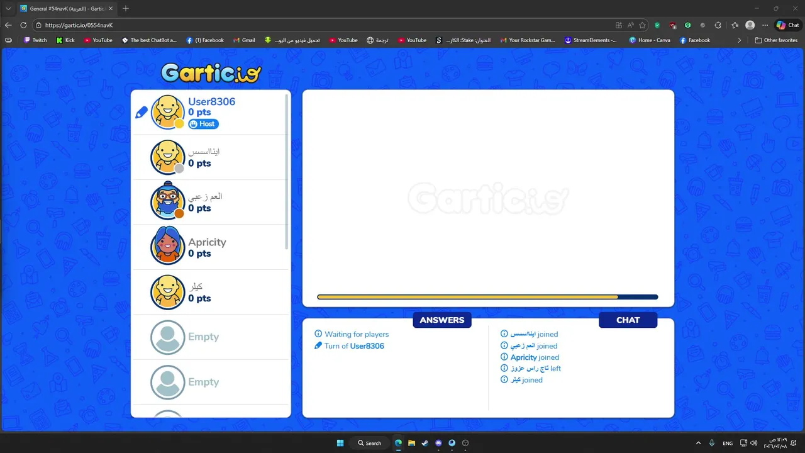The image size is (805, 453).
Task: Click the Host badge under User8306
Action: (203, 124)
